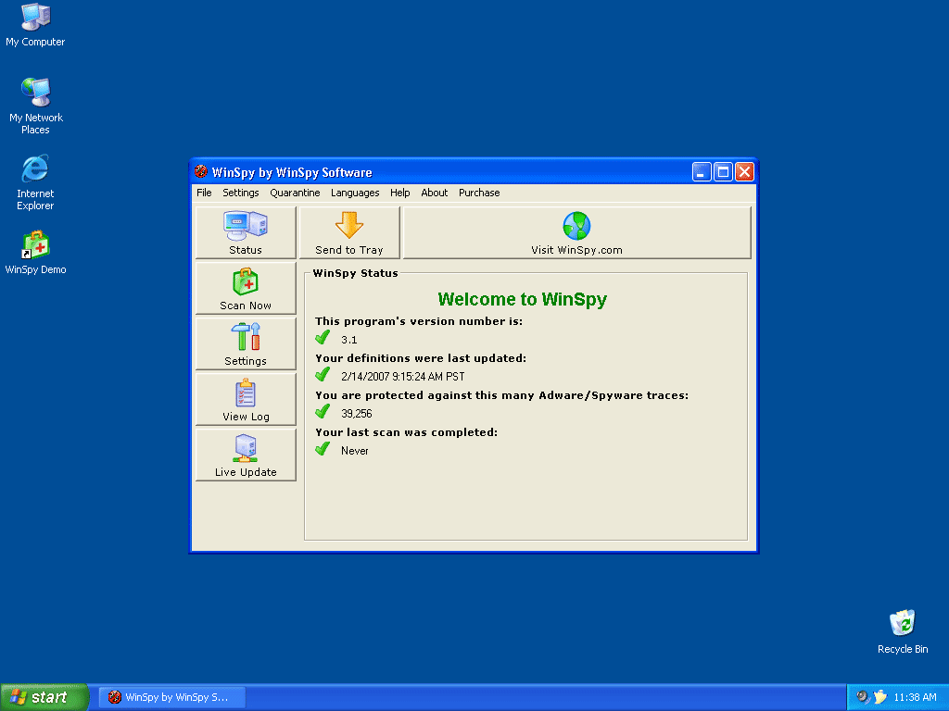Start a scan with Scan Now
The image size is (949, 711).
[x=246, y=288]
